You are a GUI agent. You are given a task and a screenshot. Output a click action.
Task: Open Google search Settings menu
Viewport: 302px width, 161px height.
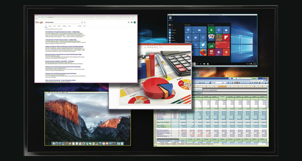[x=80, y=26]
